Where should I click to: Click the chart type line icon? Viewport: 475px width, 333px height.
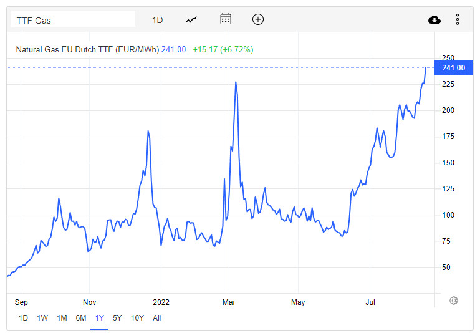tap(191, 19)
